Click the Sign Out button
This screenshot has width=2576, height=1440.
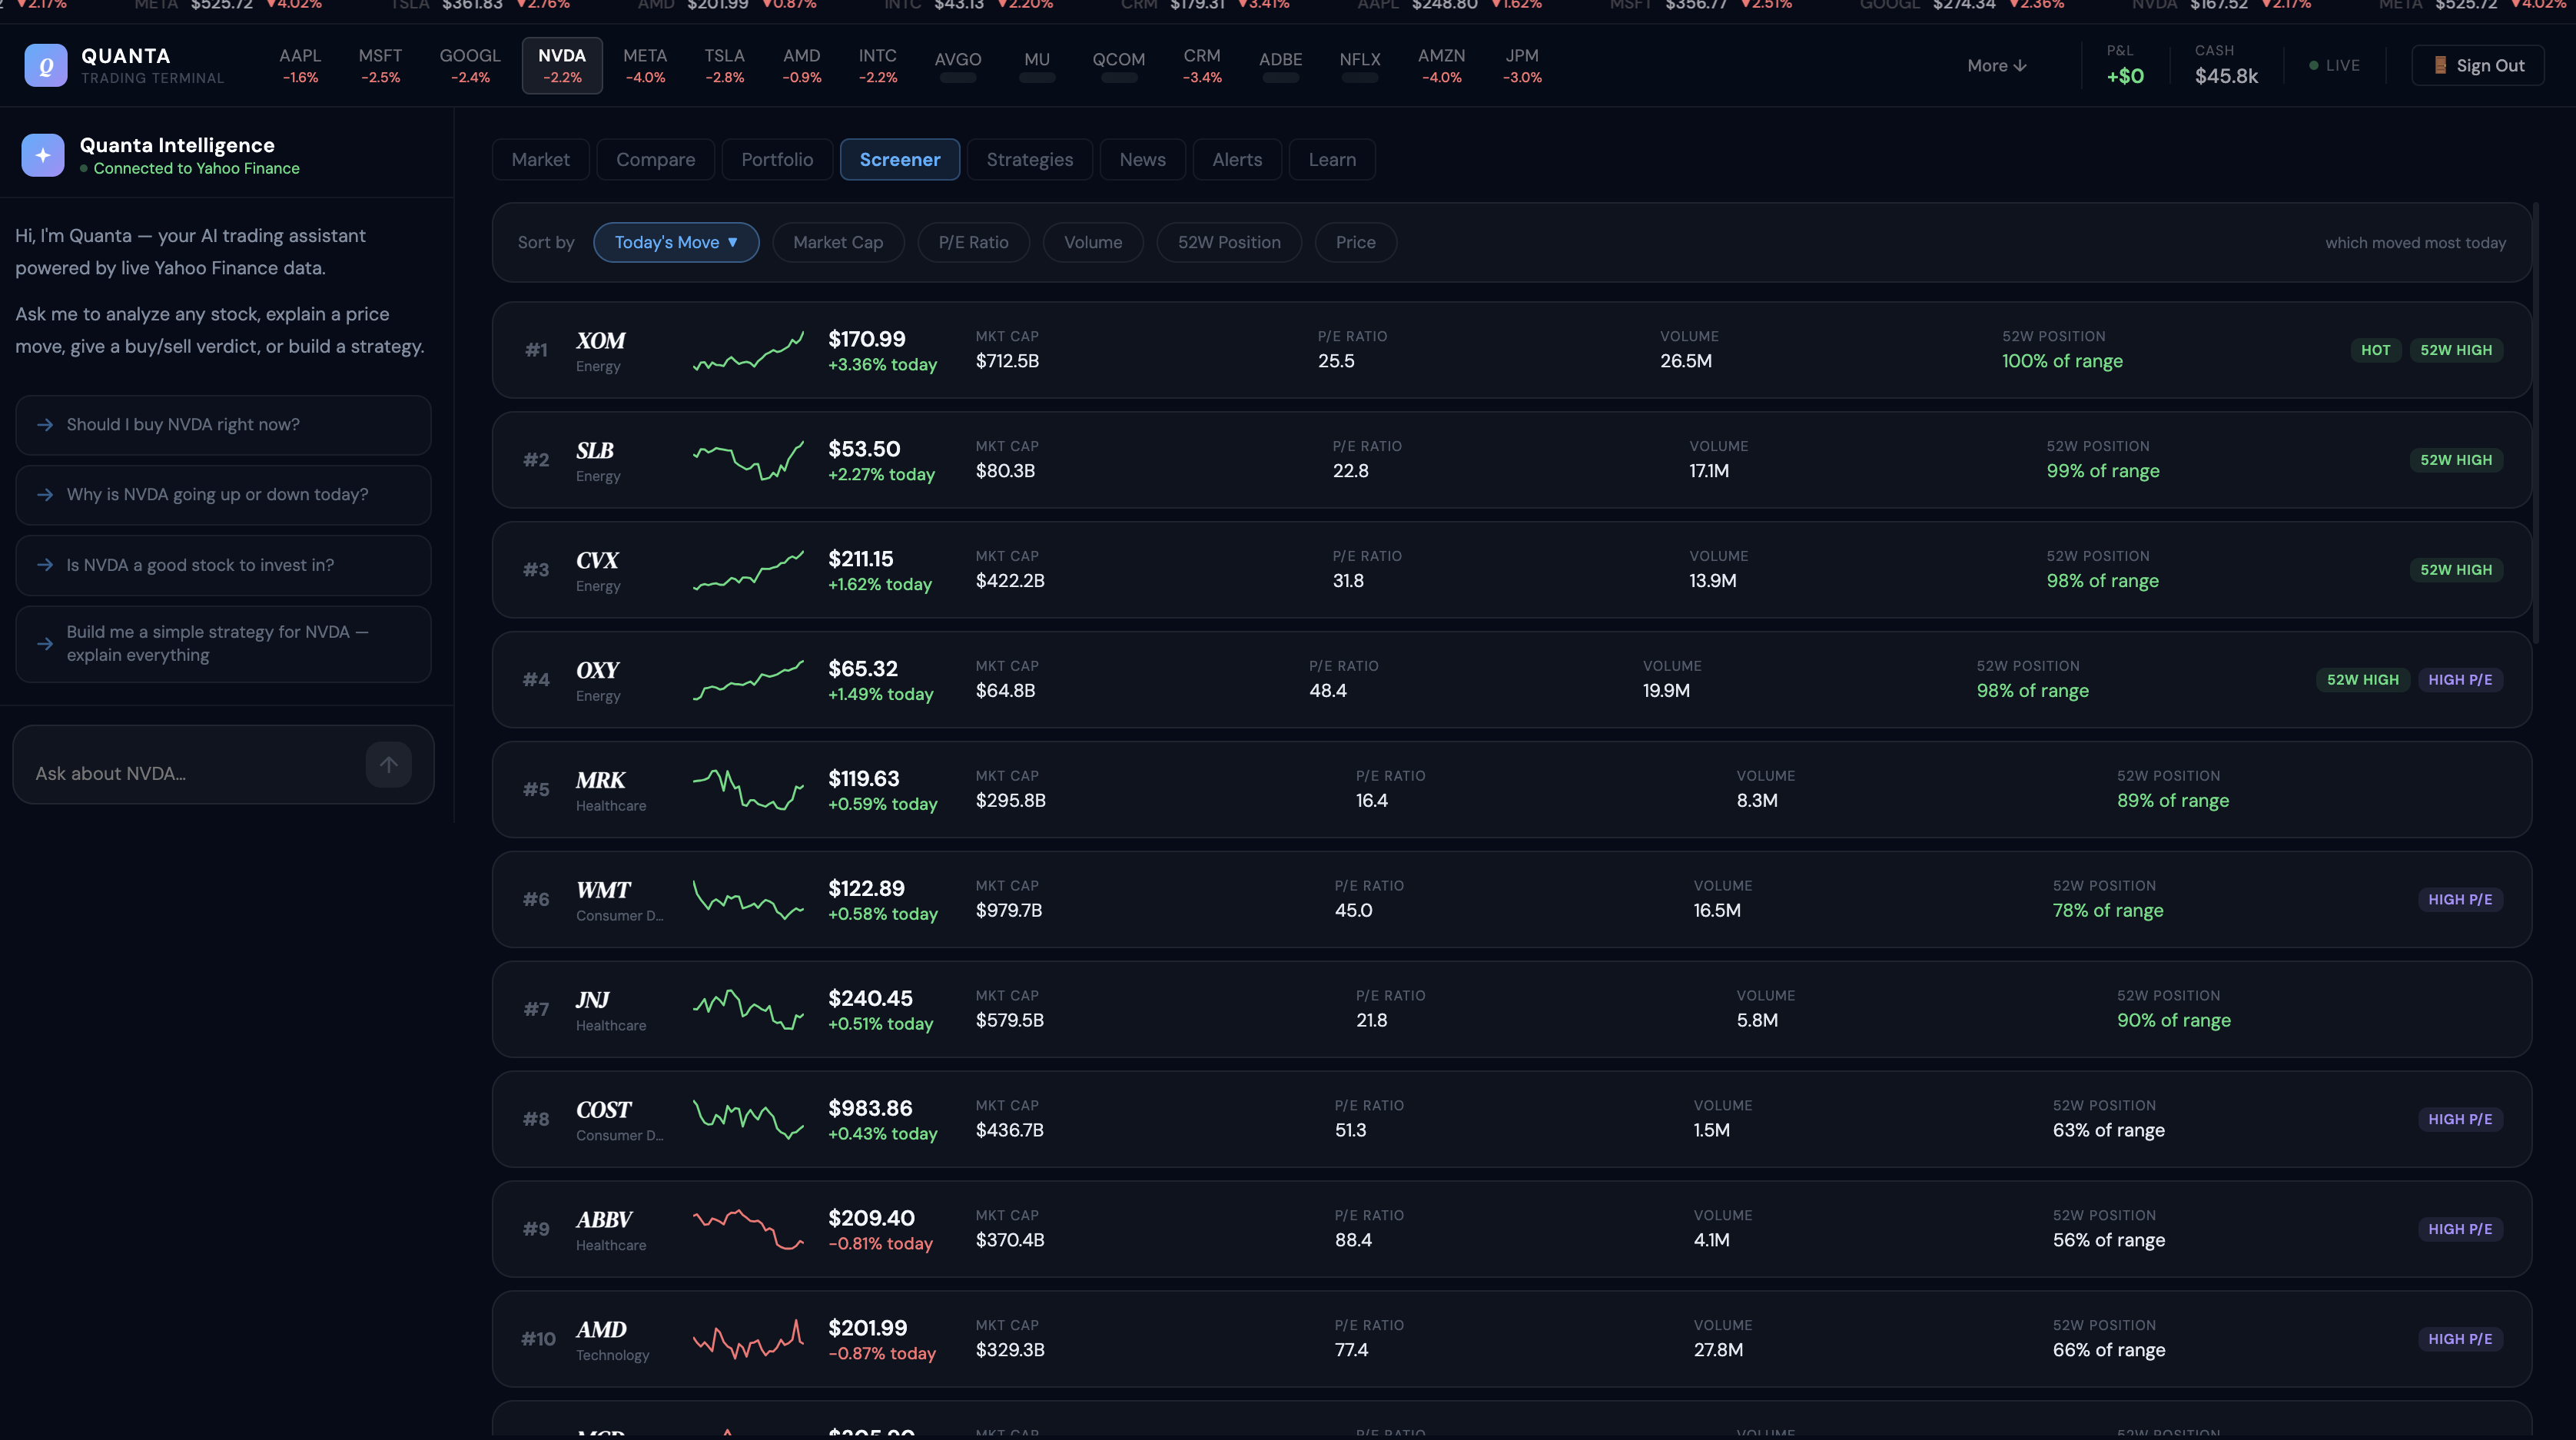pyautogui.click(x=2477, y=65)
